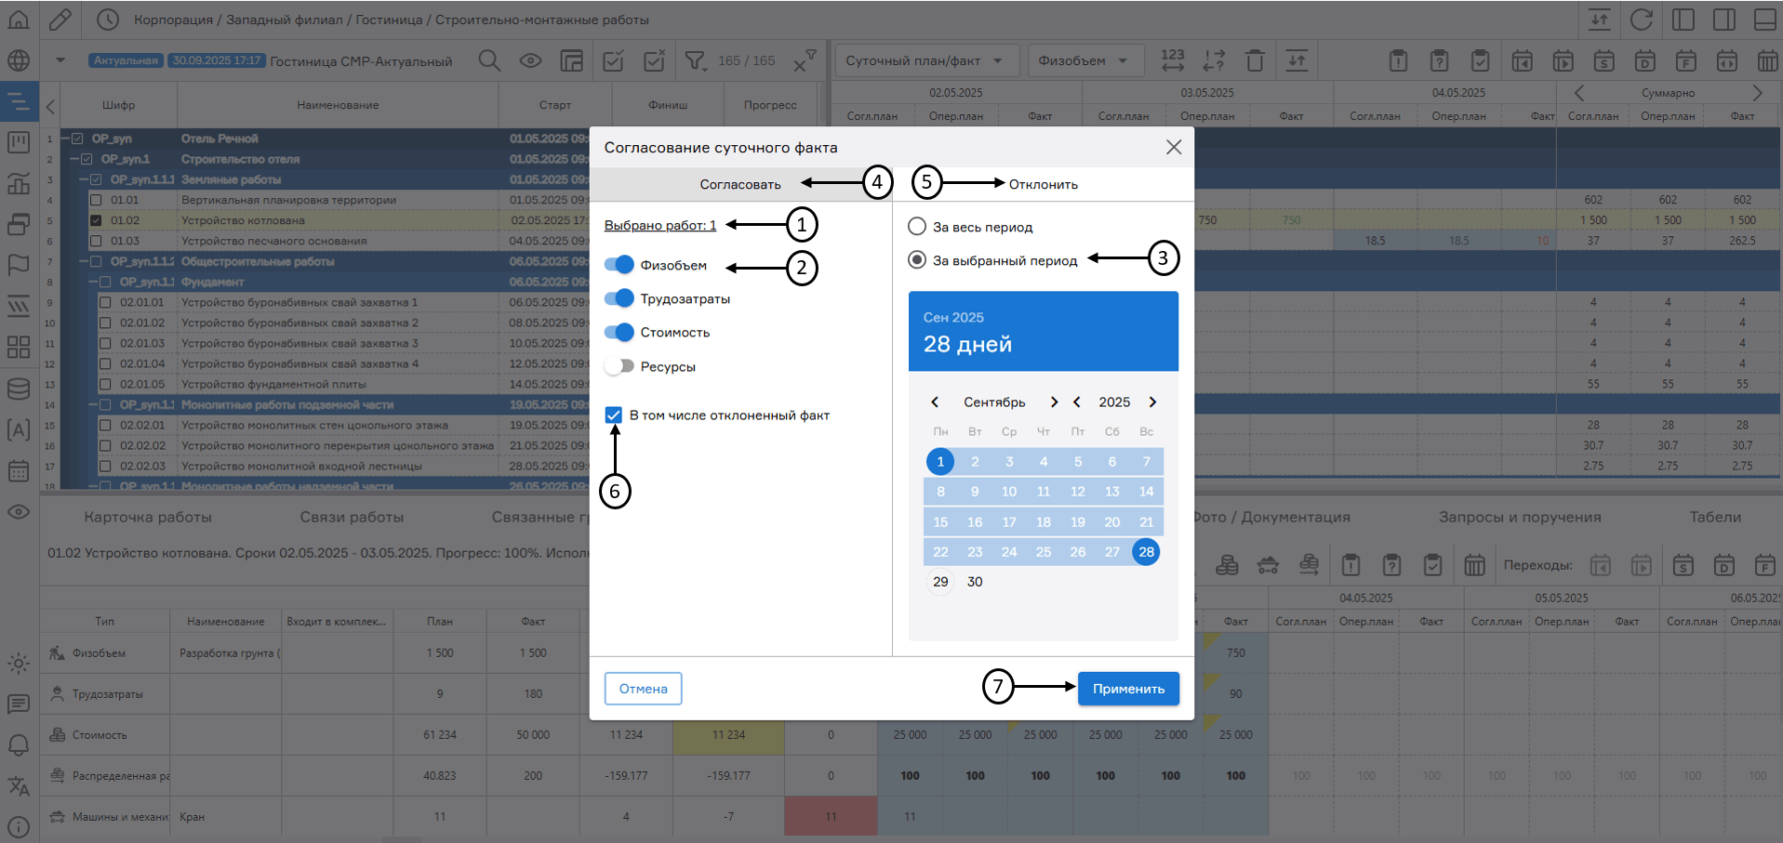1783x843 pixels.
Task: Go to next month after Сентябрь
Action: (x=1054, y=402)
